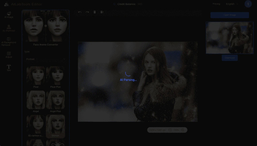Click the redo arrow in toolbar
257x146 pixels.
[x=87, y=12]
